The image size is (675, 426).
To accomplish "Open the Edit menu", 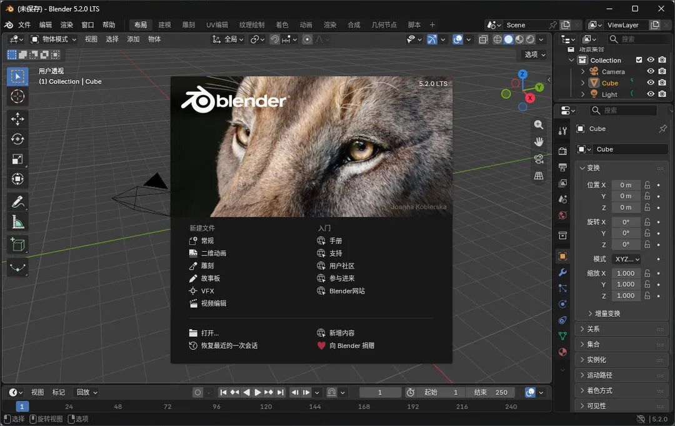I will (x=45, y=25).
